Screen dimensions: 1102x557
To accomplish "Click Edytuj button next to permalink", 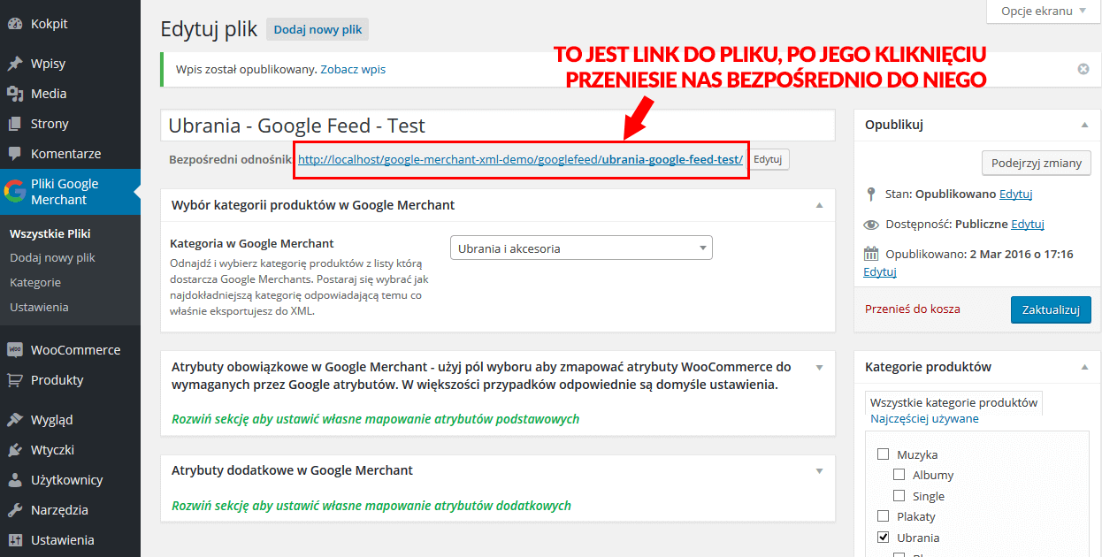I will pyautogui.click(x=768, y=160).
